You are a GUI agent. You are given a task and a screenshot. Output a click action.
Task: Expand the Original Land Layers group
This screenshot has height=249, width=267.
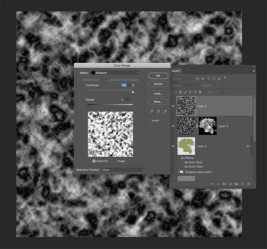(x=178, y=172)
